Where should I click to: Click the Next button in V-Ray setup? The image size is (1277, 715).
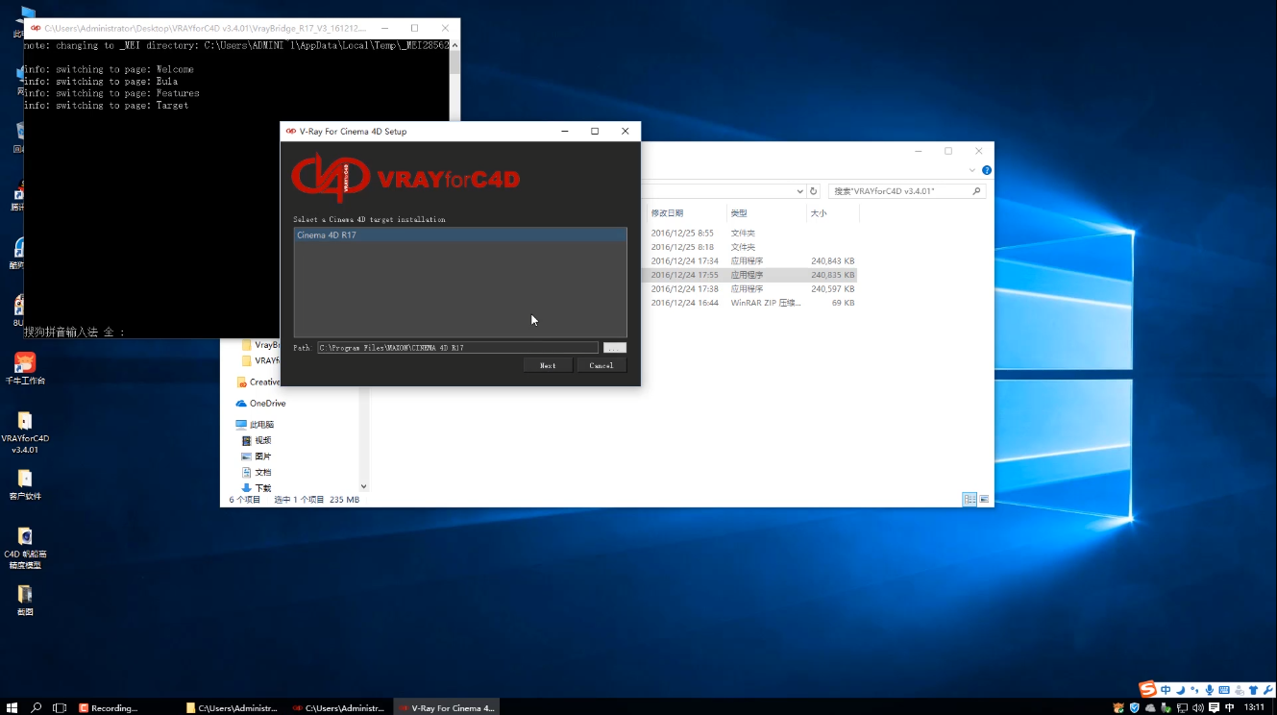point(548,365)
